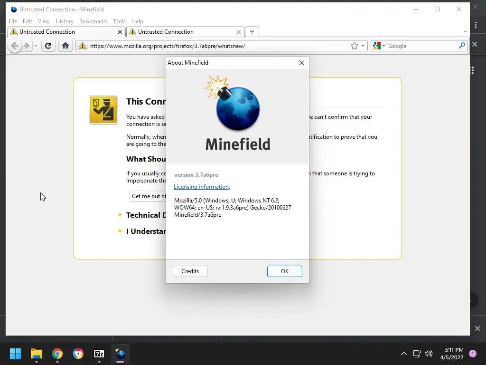Open the clock showing 5:11 PM
Viewport: 486px width, 365px height.
(x=452, y=354)
